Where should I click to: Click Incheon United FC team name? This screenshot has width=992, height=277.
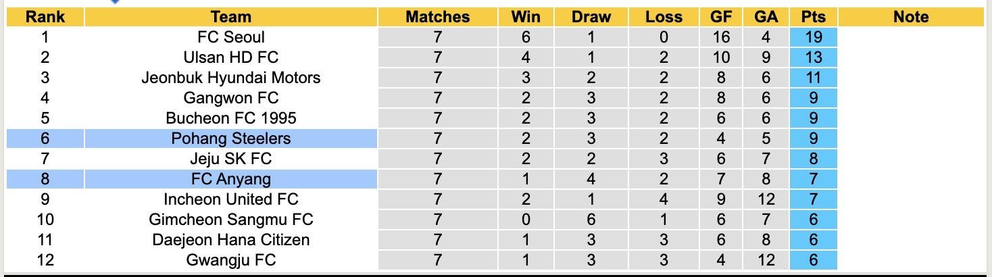(230, 199)
